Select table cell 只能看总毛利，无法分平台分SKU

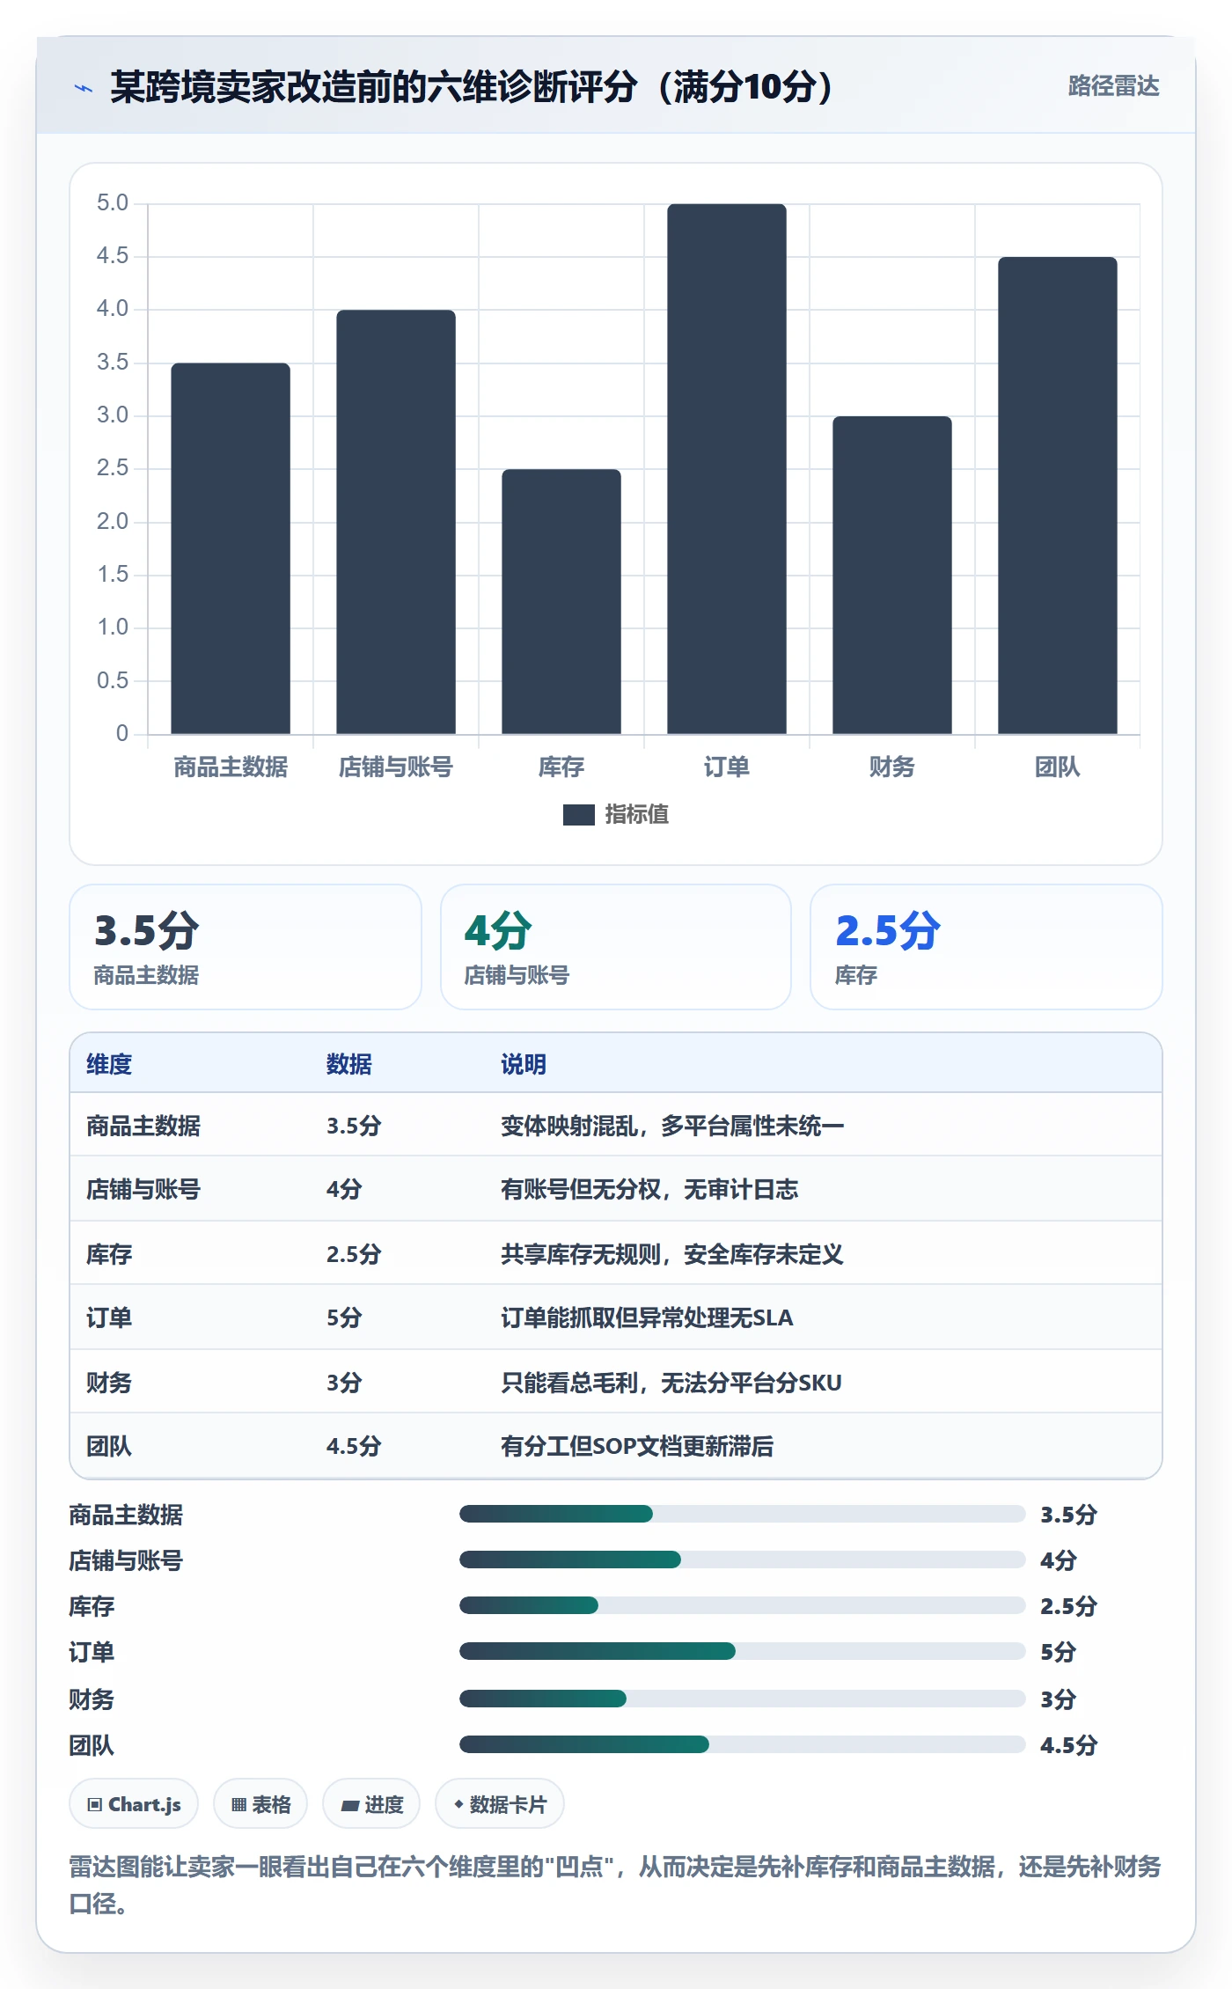(x=671, y=1383)
